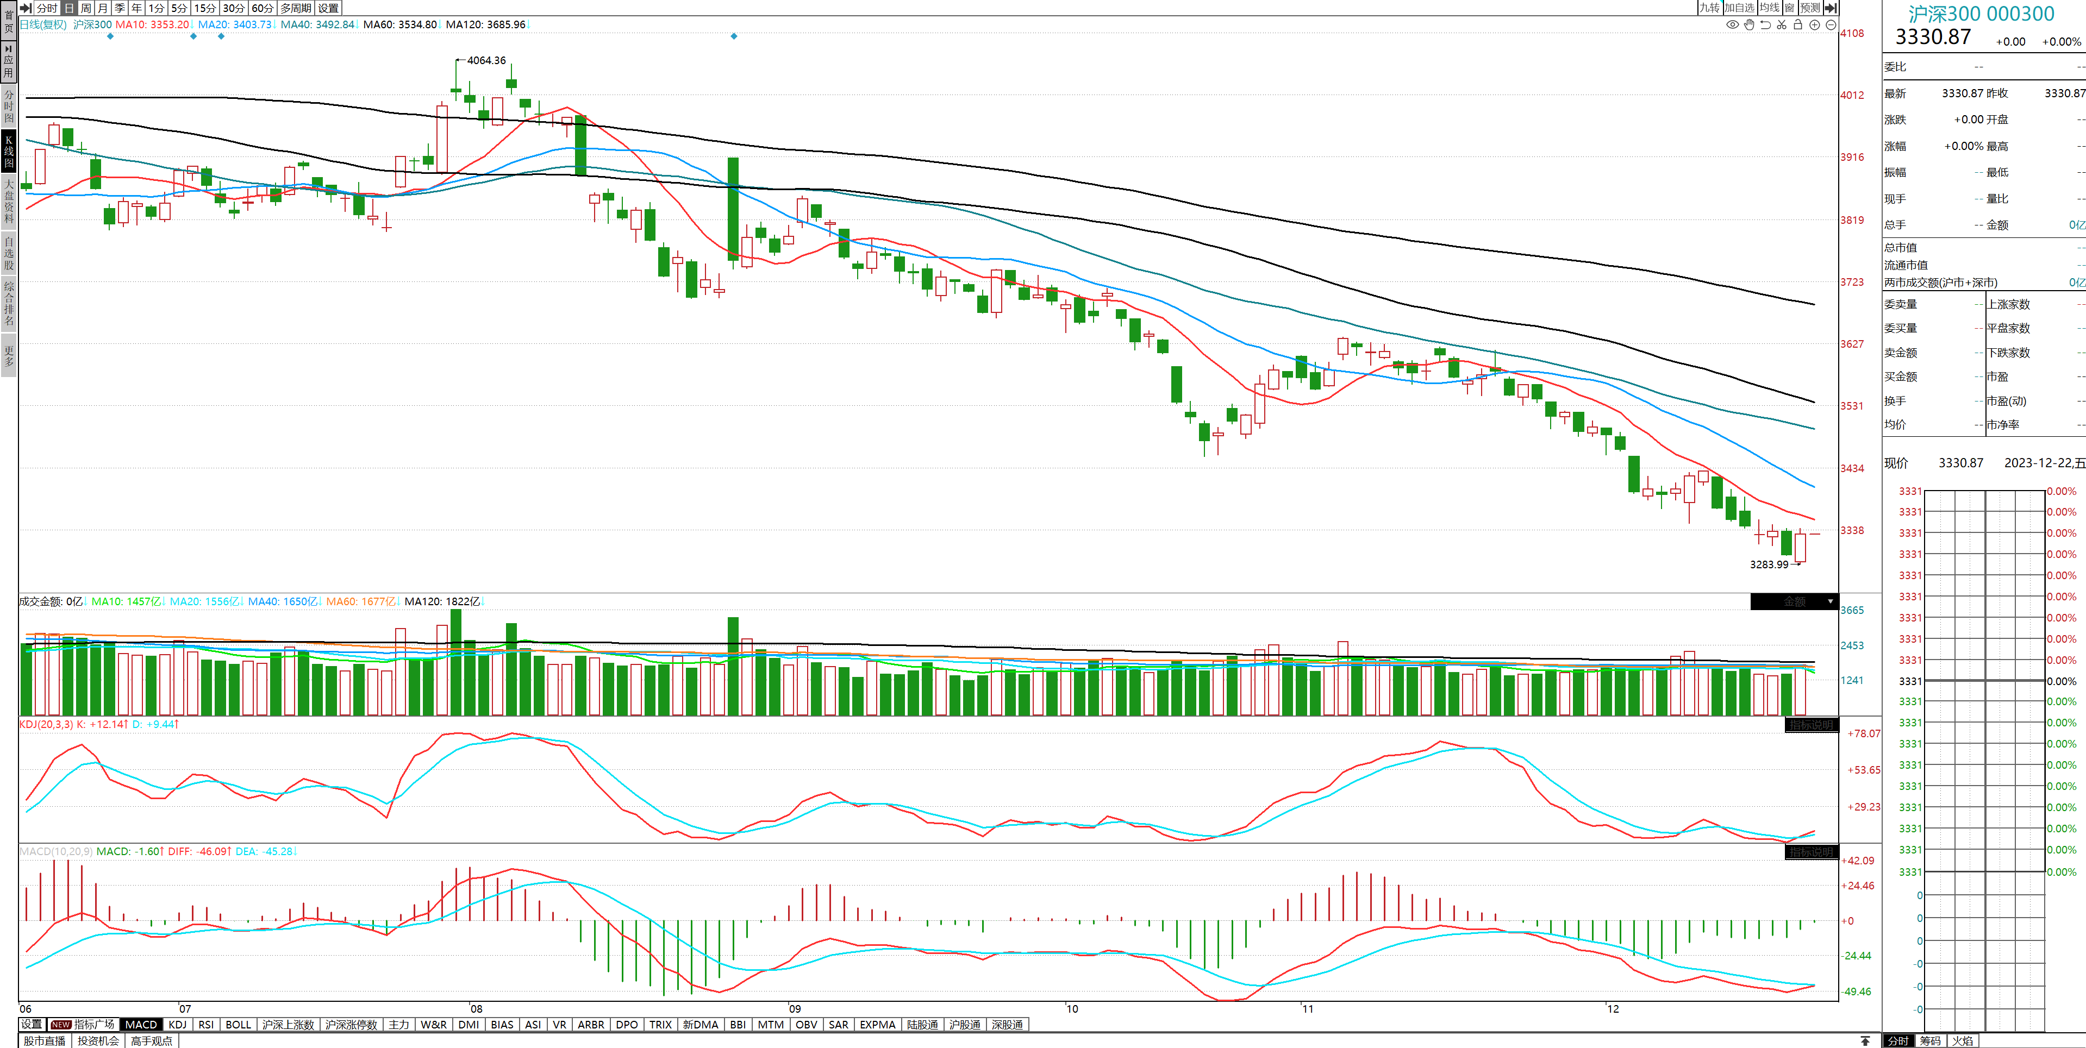Image resolution: width=2086 pixels, height=1048 pixels.
Task: Click the first blue diamond marker on chart
Action: click(x=110, y=36)
